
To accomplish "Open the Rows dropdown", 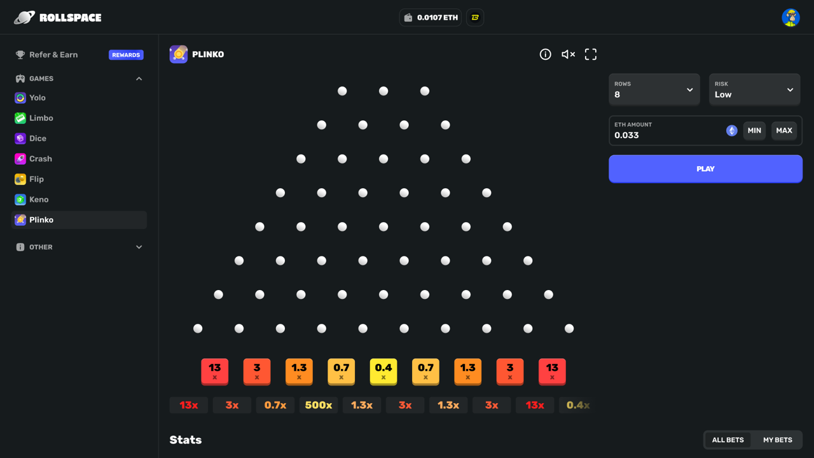I will point(654,90).
